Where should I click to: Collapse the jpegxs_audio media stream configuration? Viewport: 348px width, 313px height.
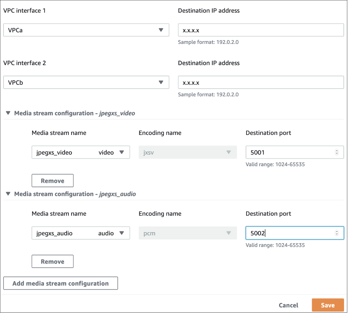(8, 194)
